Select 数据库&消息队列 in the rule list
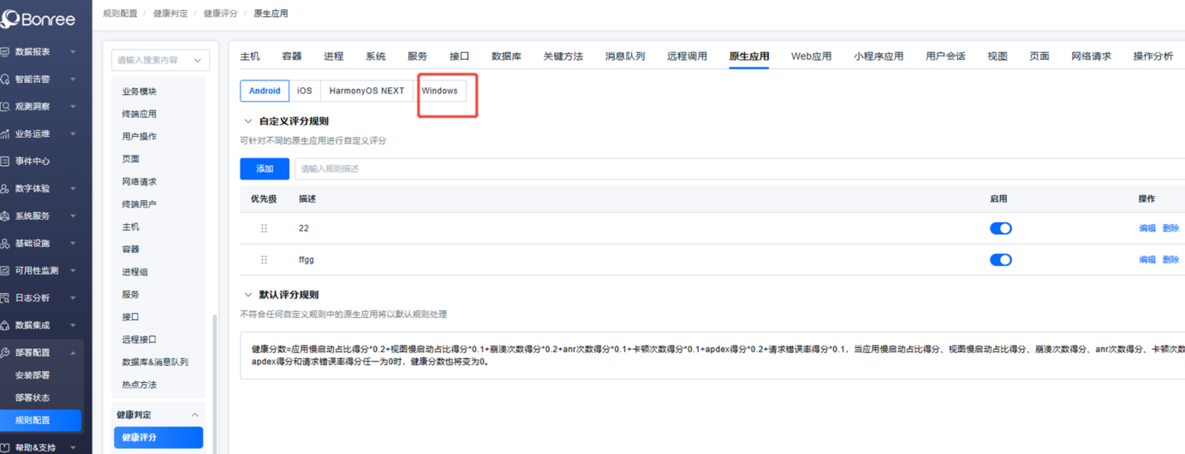Screen dimensions: 1185x454 tap(155, 363)
